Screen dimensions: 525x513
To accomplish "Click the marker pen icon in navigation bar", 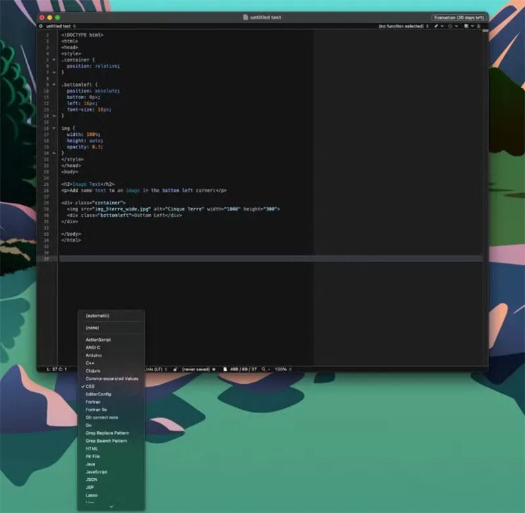I will [x=436, y=26].
